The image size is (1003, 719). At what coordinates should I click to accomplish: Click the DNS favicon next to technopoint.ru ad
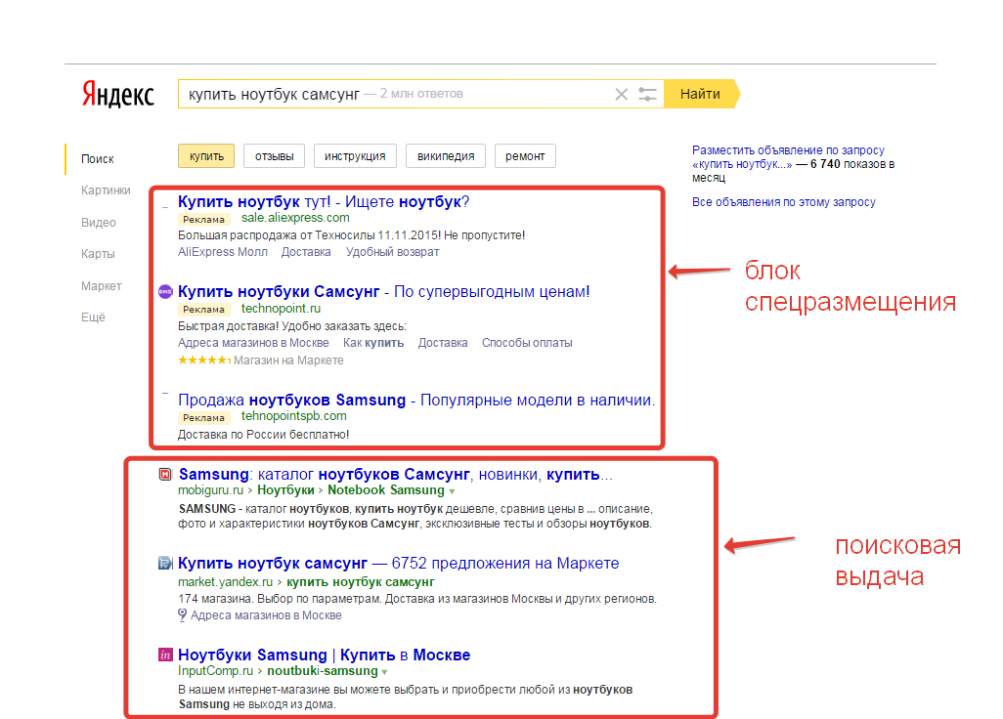tap(165, 291)
